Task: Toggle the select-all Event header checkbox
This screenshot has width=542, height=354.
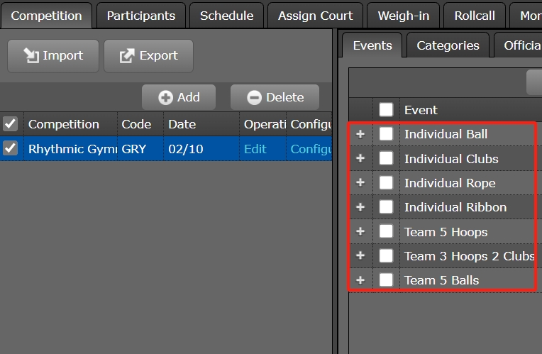Action: [386, 110]
